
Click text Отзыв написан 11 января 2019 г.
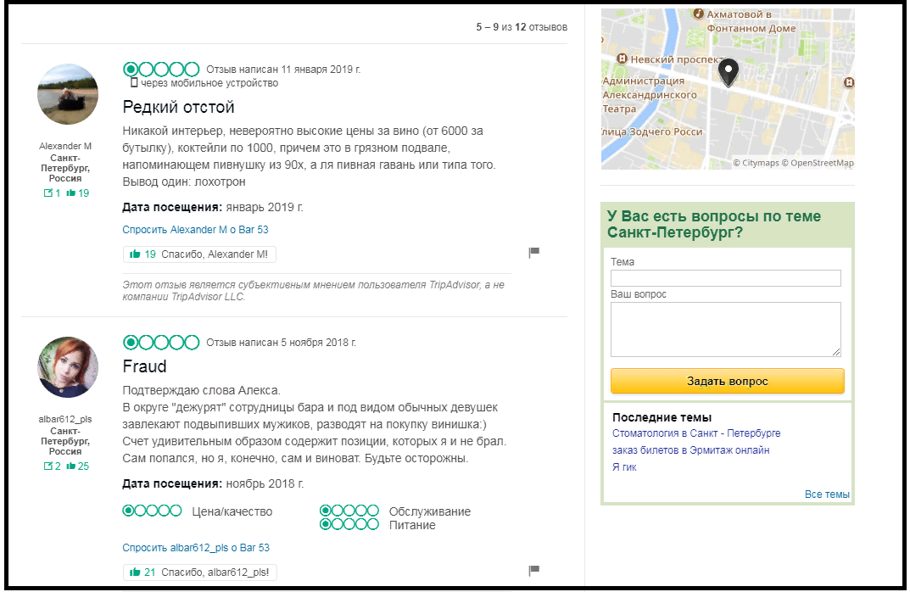click(x=283, y=70)
